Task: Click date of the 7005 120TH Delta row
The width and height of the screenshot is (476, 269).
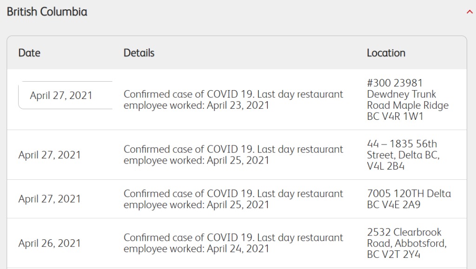Action: [x=49, y=199]
